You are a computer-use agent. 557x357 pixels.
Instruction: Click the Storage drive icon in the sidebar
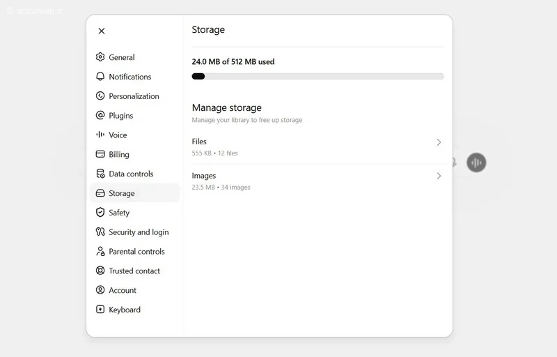tap(100, 193)
